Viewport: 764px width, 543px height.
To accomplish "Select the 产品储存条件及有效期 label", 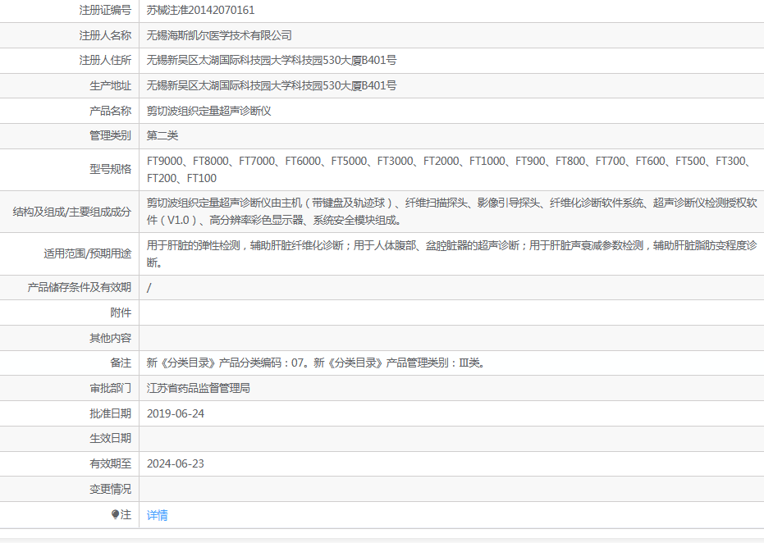I will tap(80, 287).
